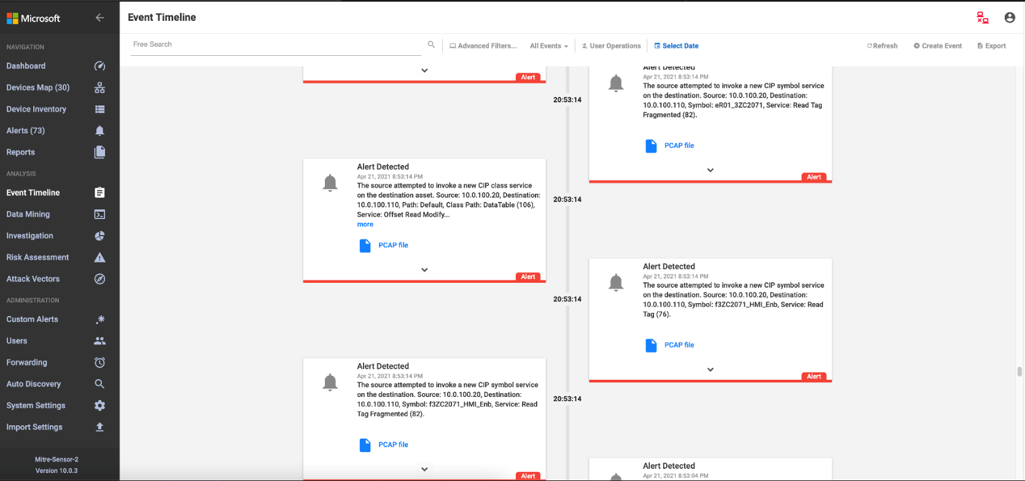Click the page vertical scrollbar thumb
Image resolution: width=1025 pixels, height=481 pixels.
(1019, 371)
